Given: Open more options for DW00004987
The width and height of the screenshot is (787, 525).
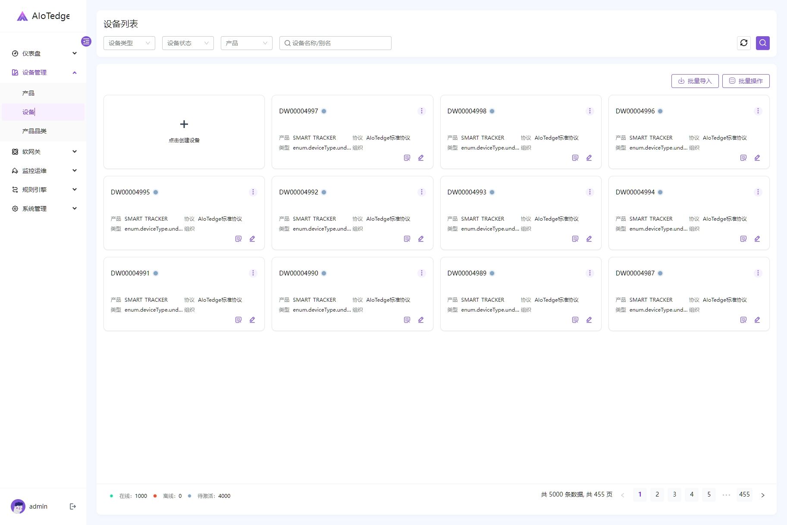Looking at the screenshot, I should (758, 273).
